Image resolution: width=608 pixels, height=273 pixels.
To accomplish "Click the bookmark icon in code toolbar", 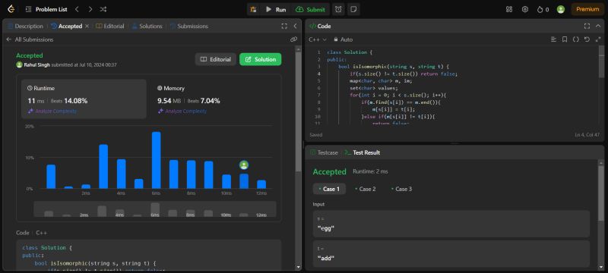I will tap(565, 39).
